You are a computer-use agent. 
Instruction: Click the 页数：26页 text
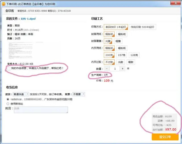point(14,39)
